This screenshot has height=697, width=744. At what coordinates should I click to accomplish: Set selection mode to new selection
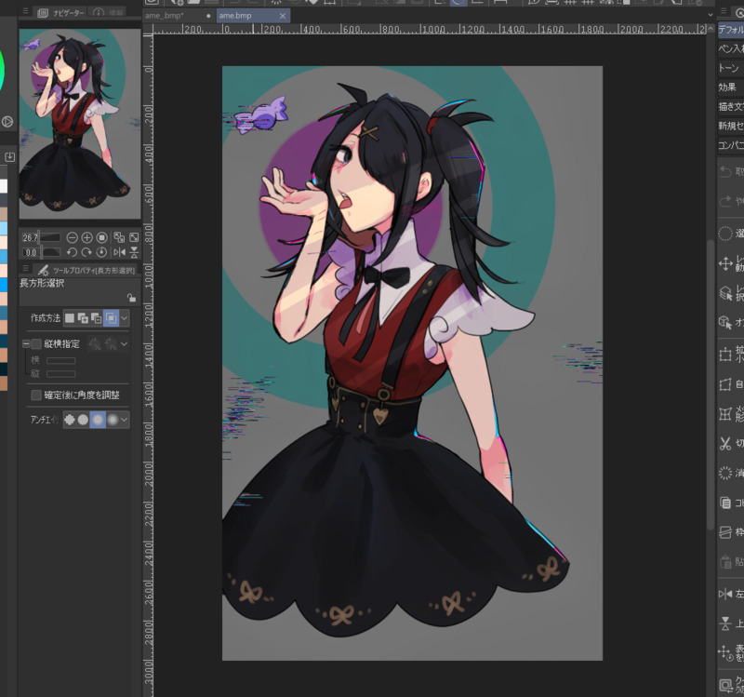[x=70, y=318]
